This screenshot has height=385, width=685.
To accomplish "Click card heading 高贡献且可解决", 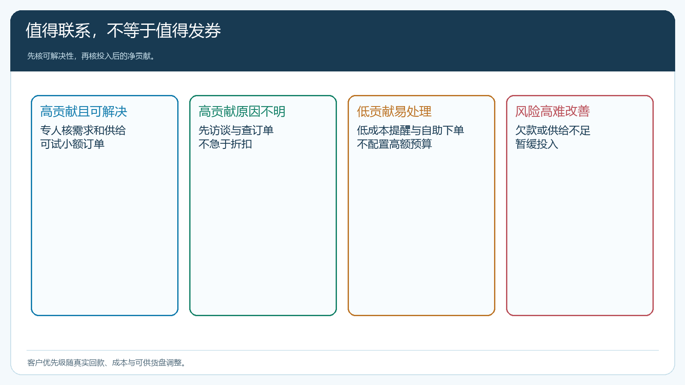I will [83, 112].
